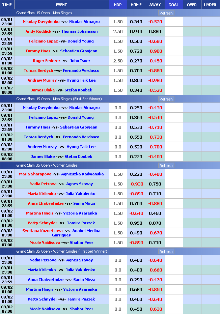Image resolution: width=220 pixels, height=314 pixels.
Task: Open the Roger Federer vs John Isner event
Action: pyautogui.click(x=61, y=61)
